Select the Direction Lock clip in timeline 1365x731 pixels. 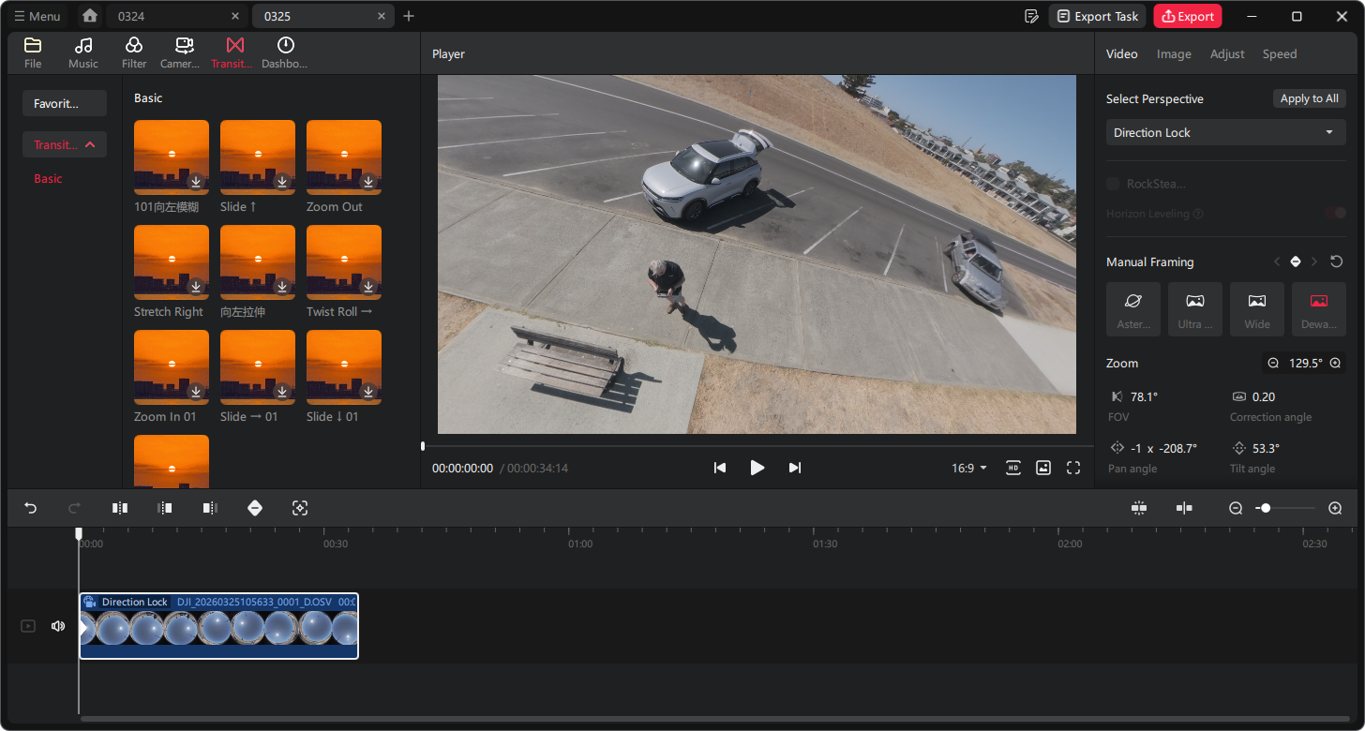click(218, 626)
